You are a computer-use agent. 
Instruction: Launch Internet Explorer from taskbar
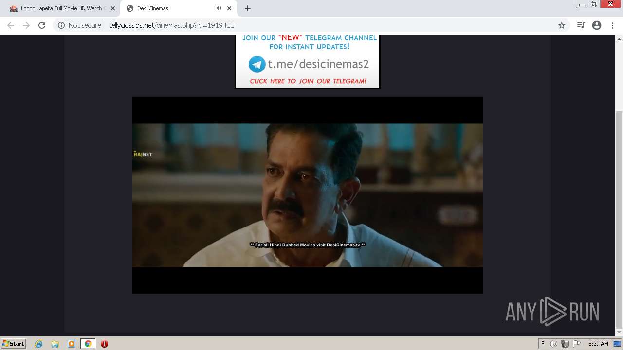click(x=39, y=344)
